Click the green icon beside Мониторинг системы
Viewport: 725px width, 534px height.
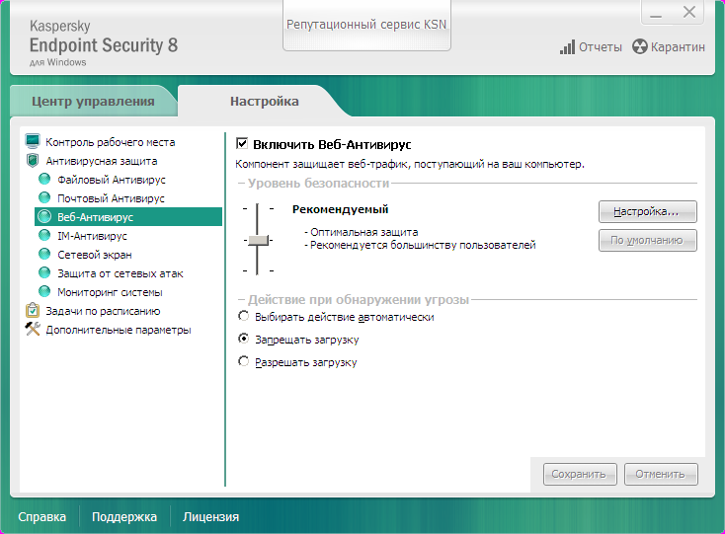[x=44, y=291]
